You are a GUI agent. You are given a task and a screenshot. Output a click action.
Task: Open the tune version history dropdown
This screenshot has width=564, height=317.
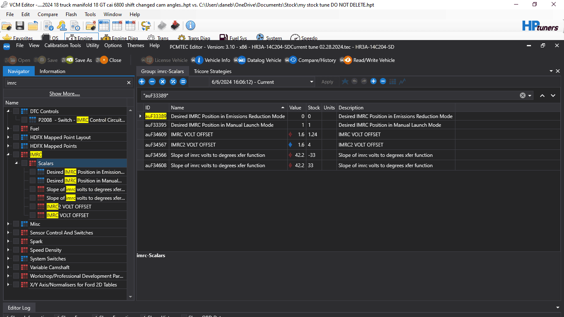coord(312,82)
